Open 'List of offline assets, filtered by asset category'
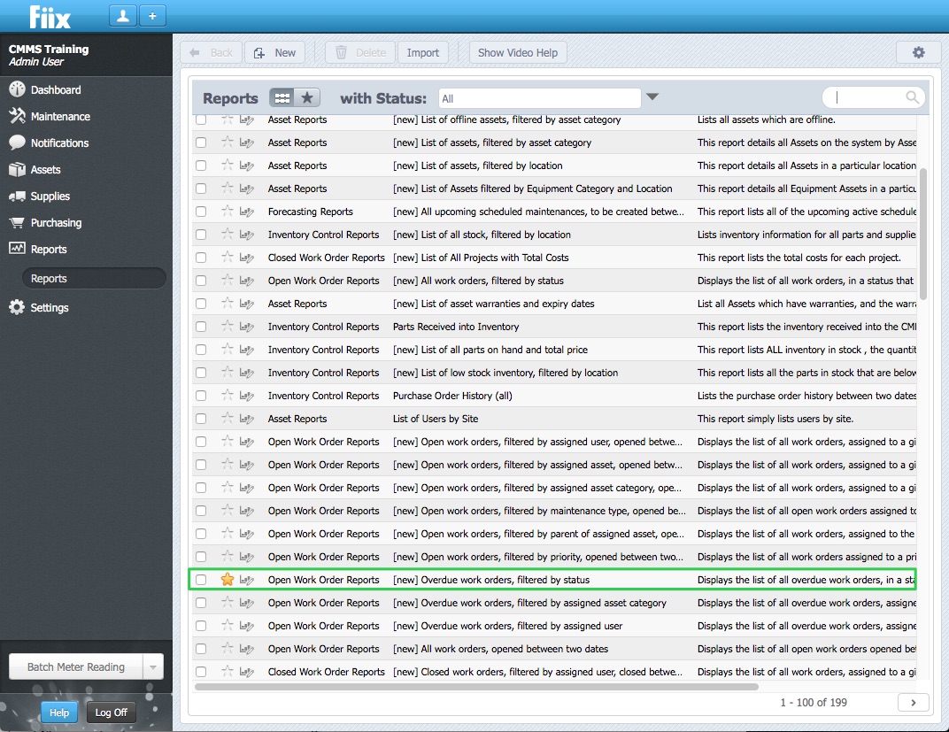Viewport: 949px width, 732px height. [x=506, y=119]
